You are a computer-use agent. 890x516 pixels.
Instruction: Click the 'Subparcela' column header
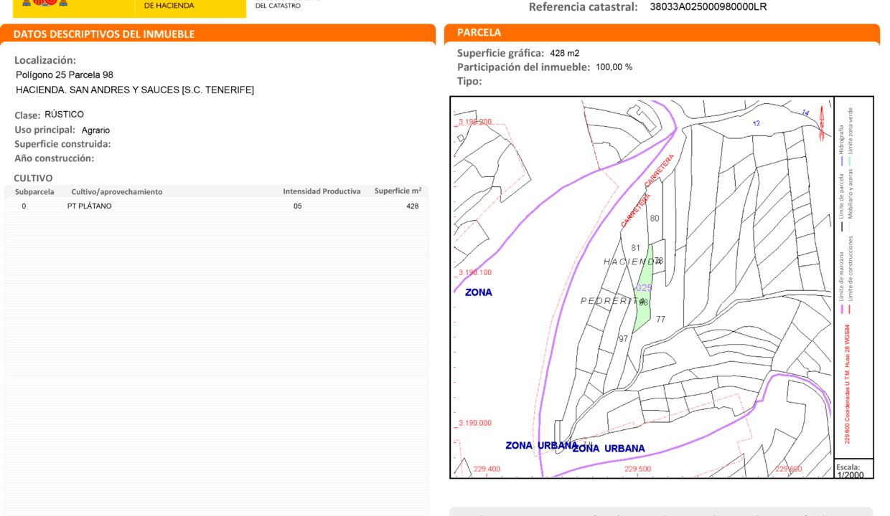(x=34, y=191)
